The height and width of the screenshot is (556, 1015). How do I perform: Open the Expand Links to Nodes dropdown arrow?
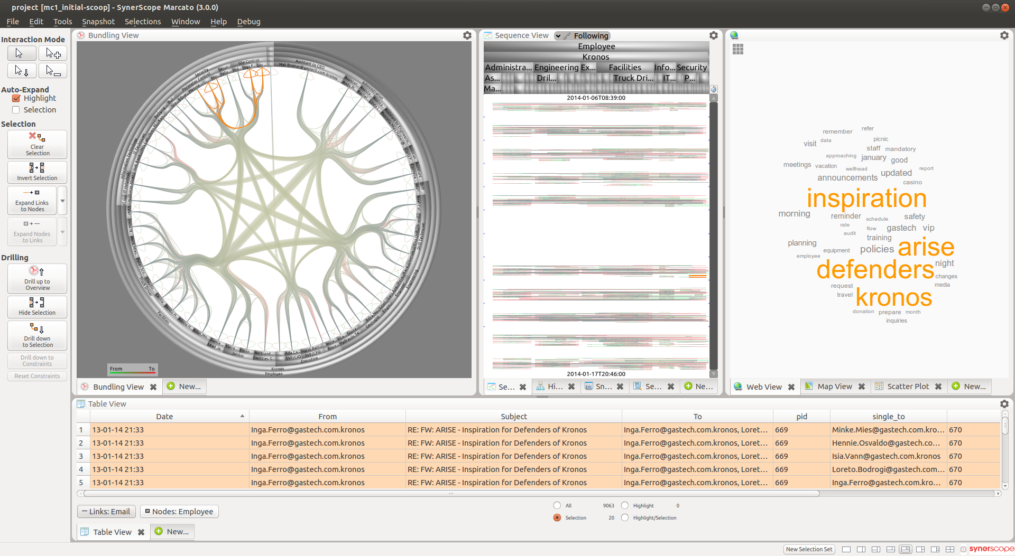pyautogui.click(x=62, y=200)
